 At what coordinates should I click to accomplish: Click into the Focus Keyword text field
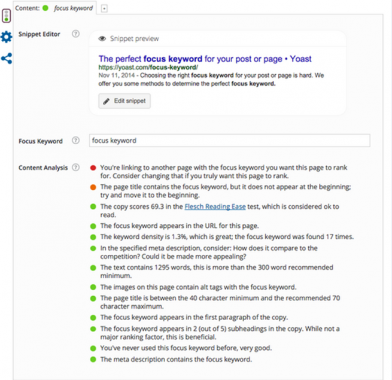(x=229, y=141)
